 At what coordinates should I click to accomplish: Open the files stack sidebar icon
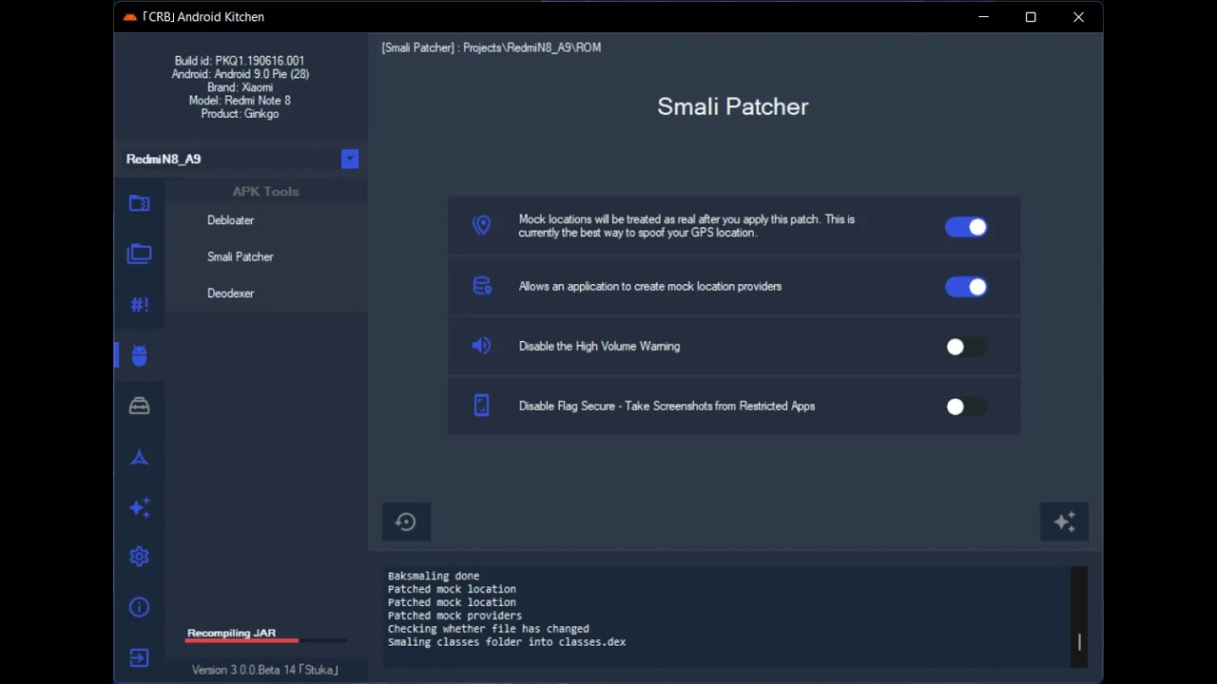(140, 254)
